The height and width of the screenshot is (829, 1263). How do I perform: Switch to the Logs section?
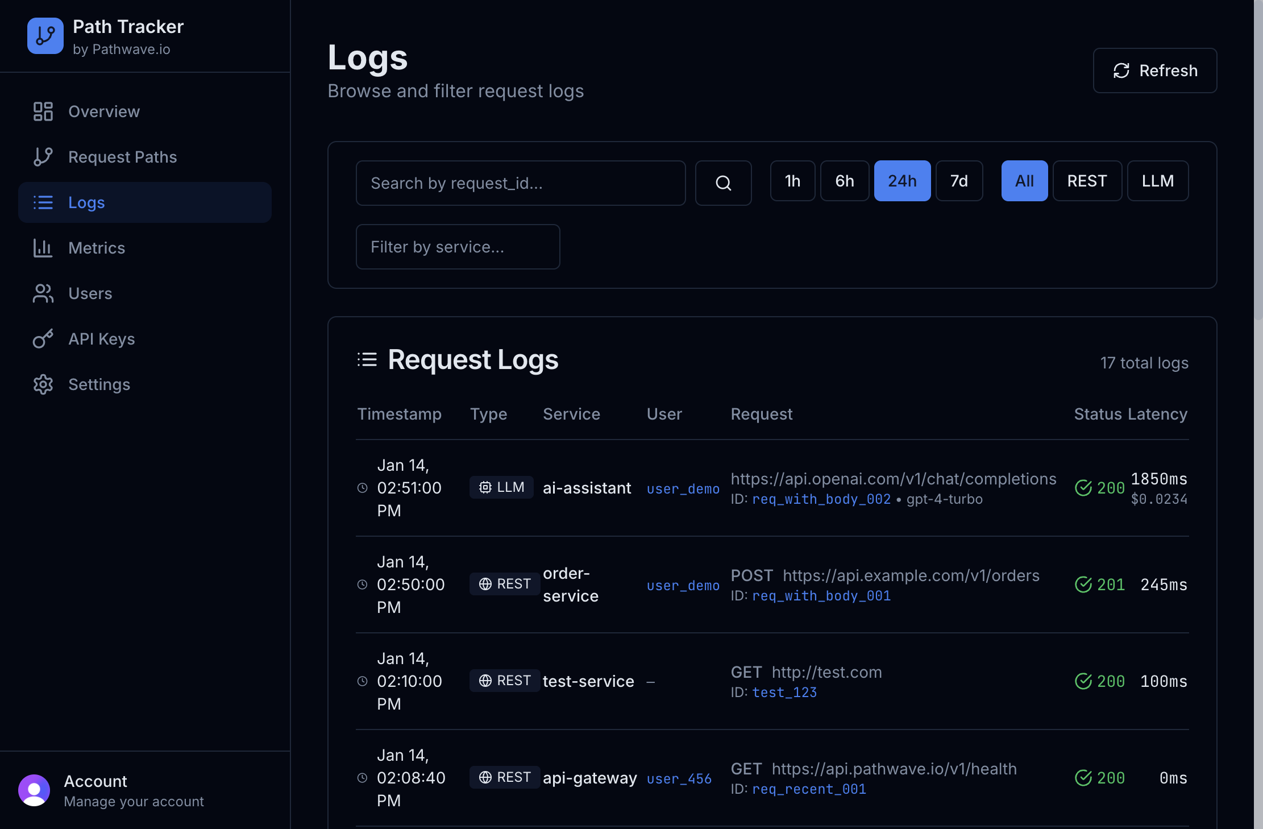click(x=86, y=202)
